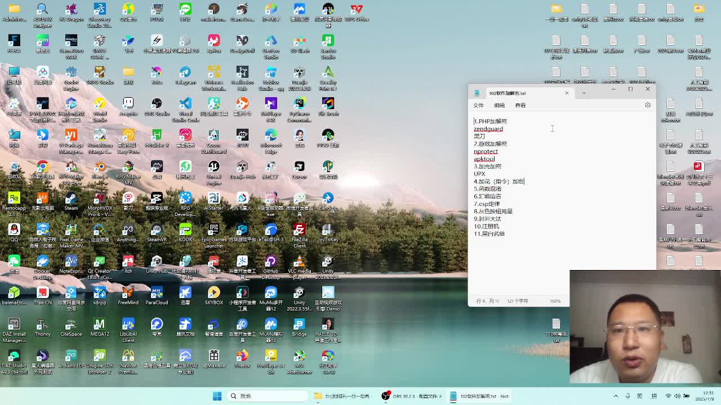Select the SteamVR desktop icon
This screenshot has width=721, height=405.
157,233
